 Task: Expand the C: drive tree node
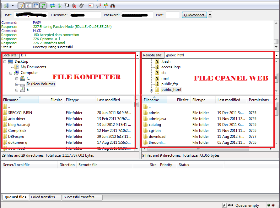[17, 78]
